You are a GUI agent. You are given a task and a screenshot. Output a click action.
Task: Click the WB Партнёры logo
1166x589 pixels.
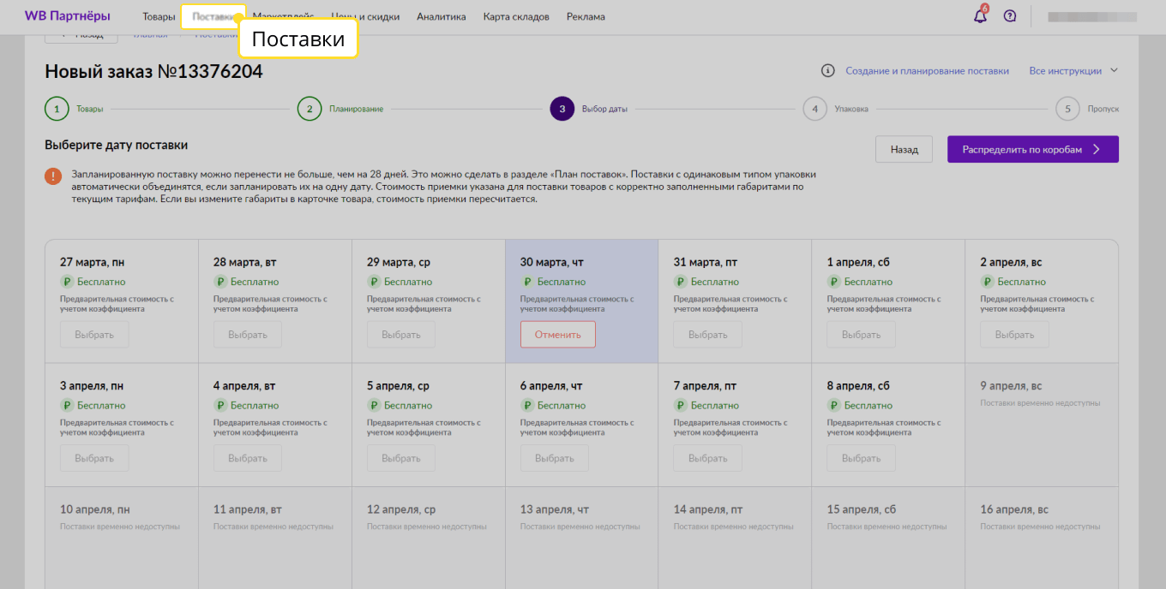coord(67,16)
